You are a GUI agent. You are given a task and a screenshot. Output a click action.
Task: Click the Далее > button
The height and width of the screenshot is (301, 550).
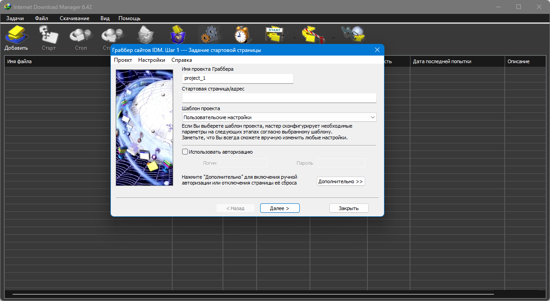[279, 208]
